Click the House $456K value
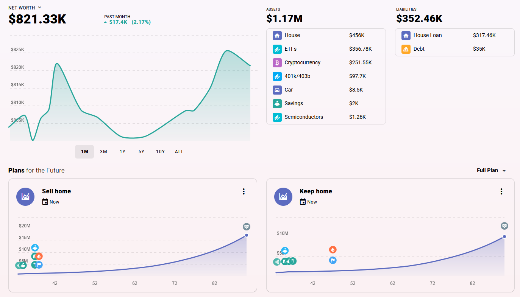 tap(357, 36)
